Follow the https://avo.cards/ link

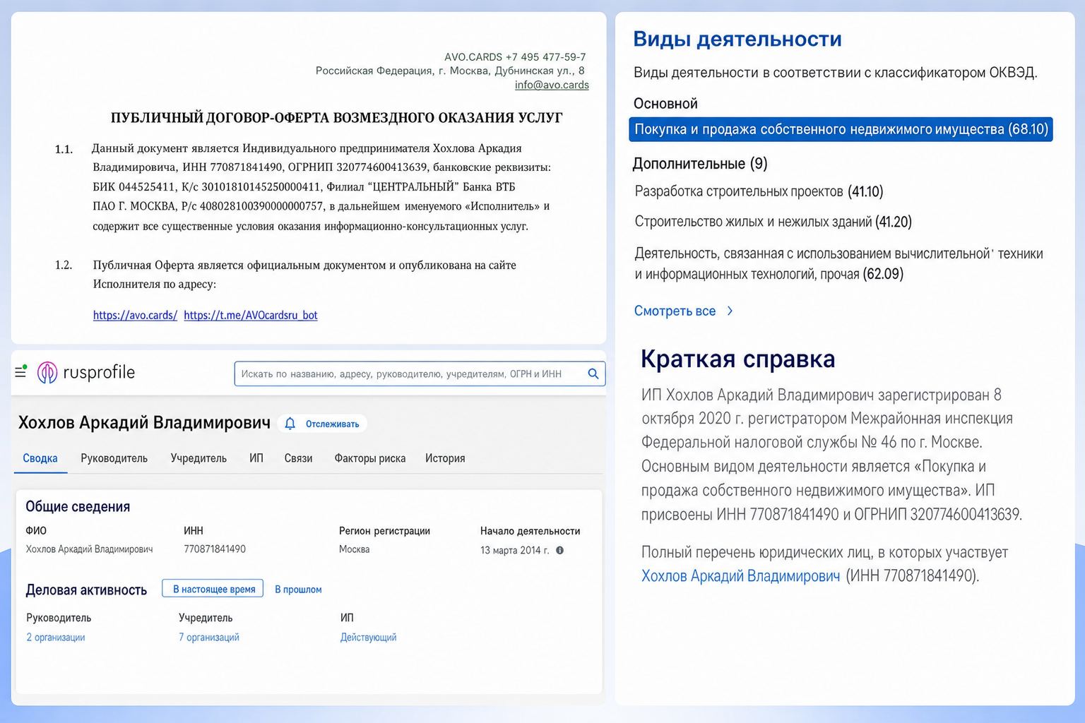(x=135, y=315)
